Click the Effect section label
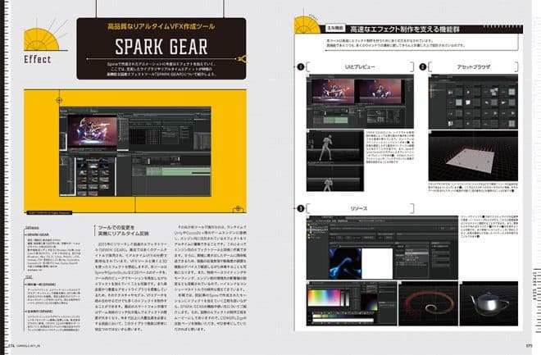This screenshot has width=541, height=355. pyautogui.click(x=37, y=59)
